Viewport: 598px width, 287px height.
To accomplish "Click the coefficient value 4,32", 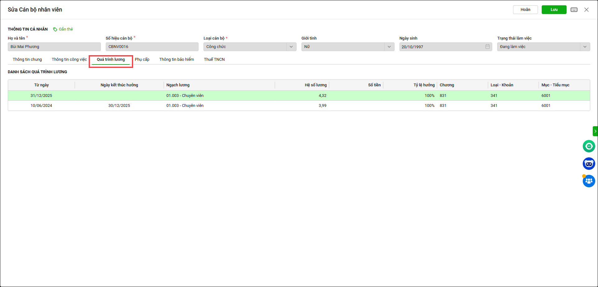I will 322,96.
